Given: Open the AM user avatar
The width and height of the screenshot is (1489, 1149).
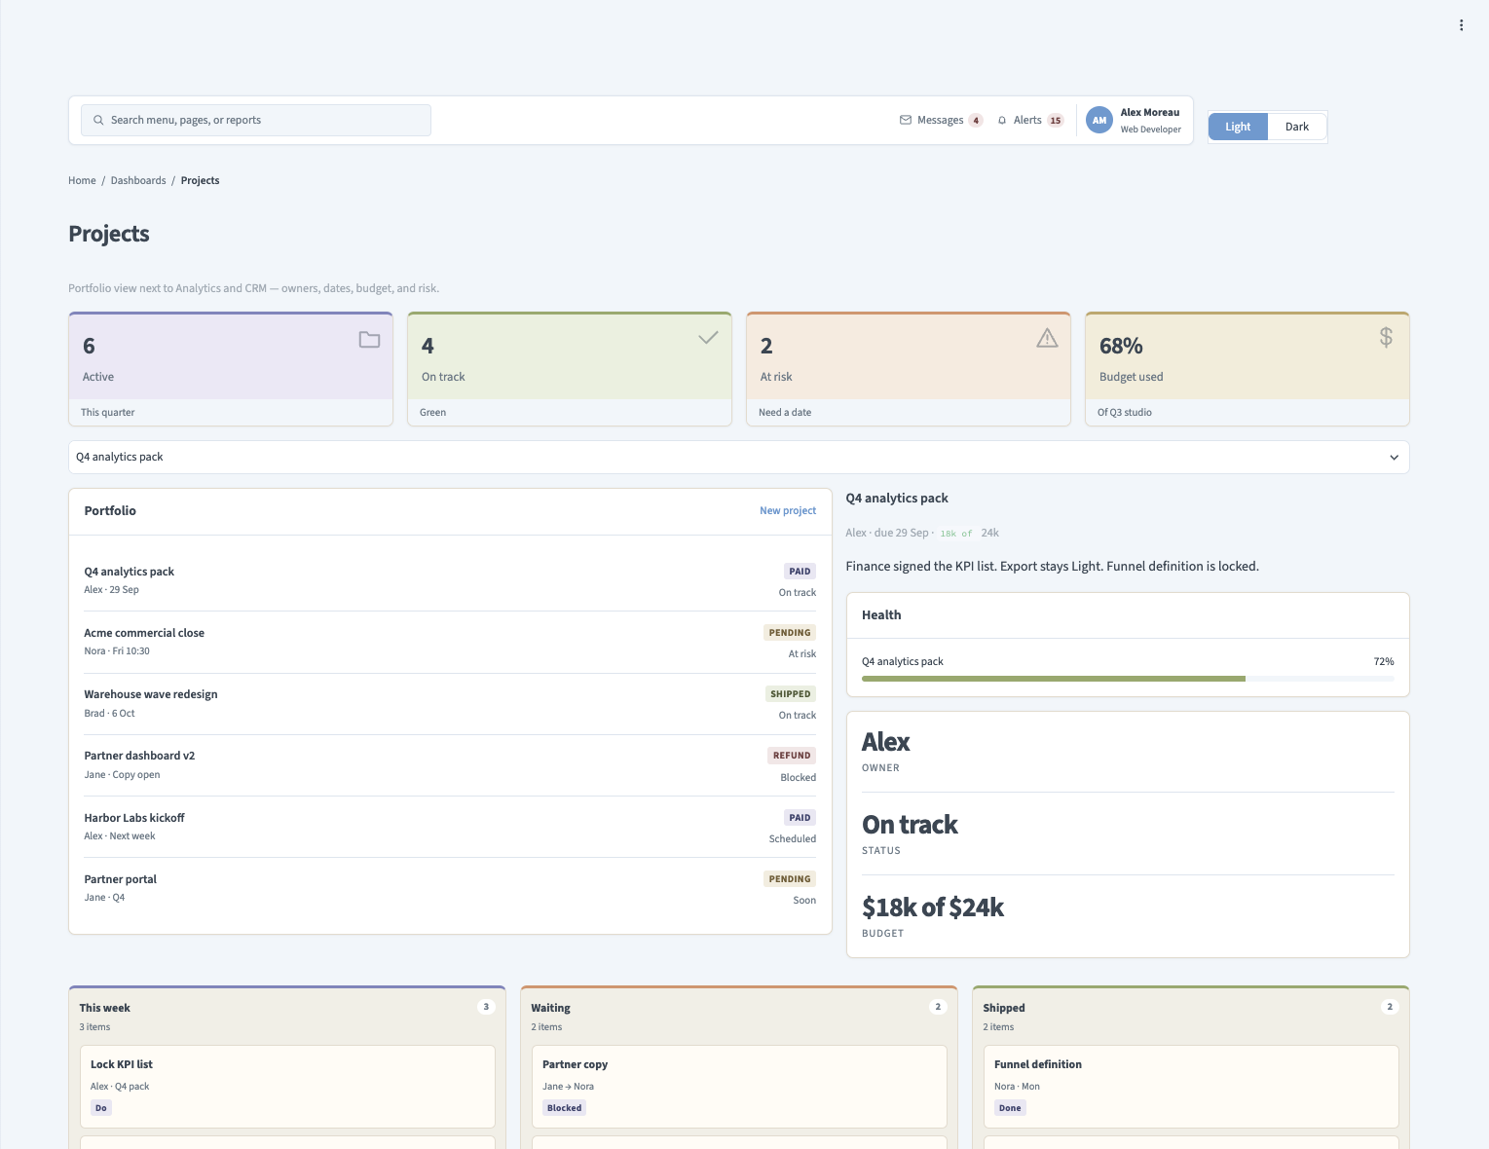Looking at the screenshot, I should 1099,121.
